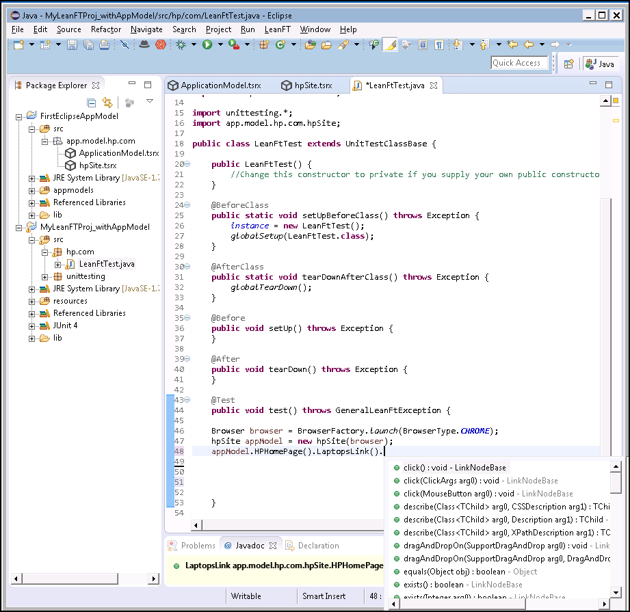Click the Debug bug icon
The height and width of the screenshot is (612, 630).
(x=181, y=45)
